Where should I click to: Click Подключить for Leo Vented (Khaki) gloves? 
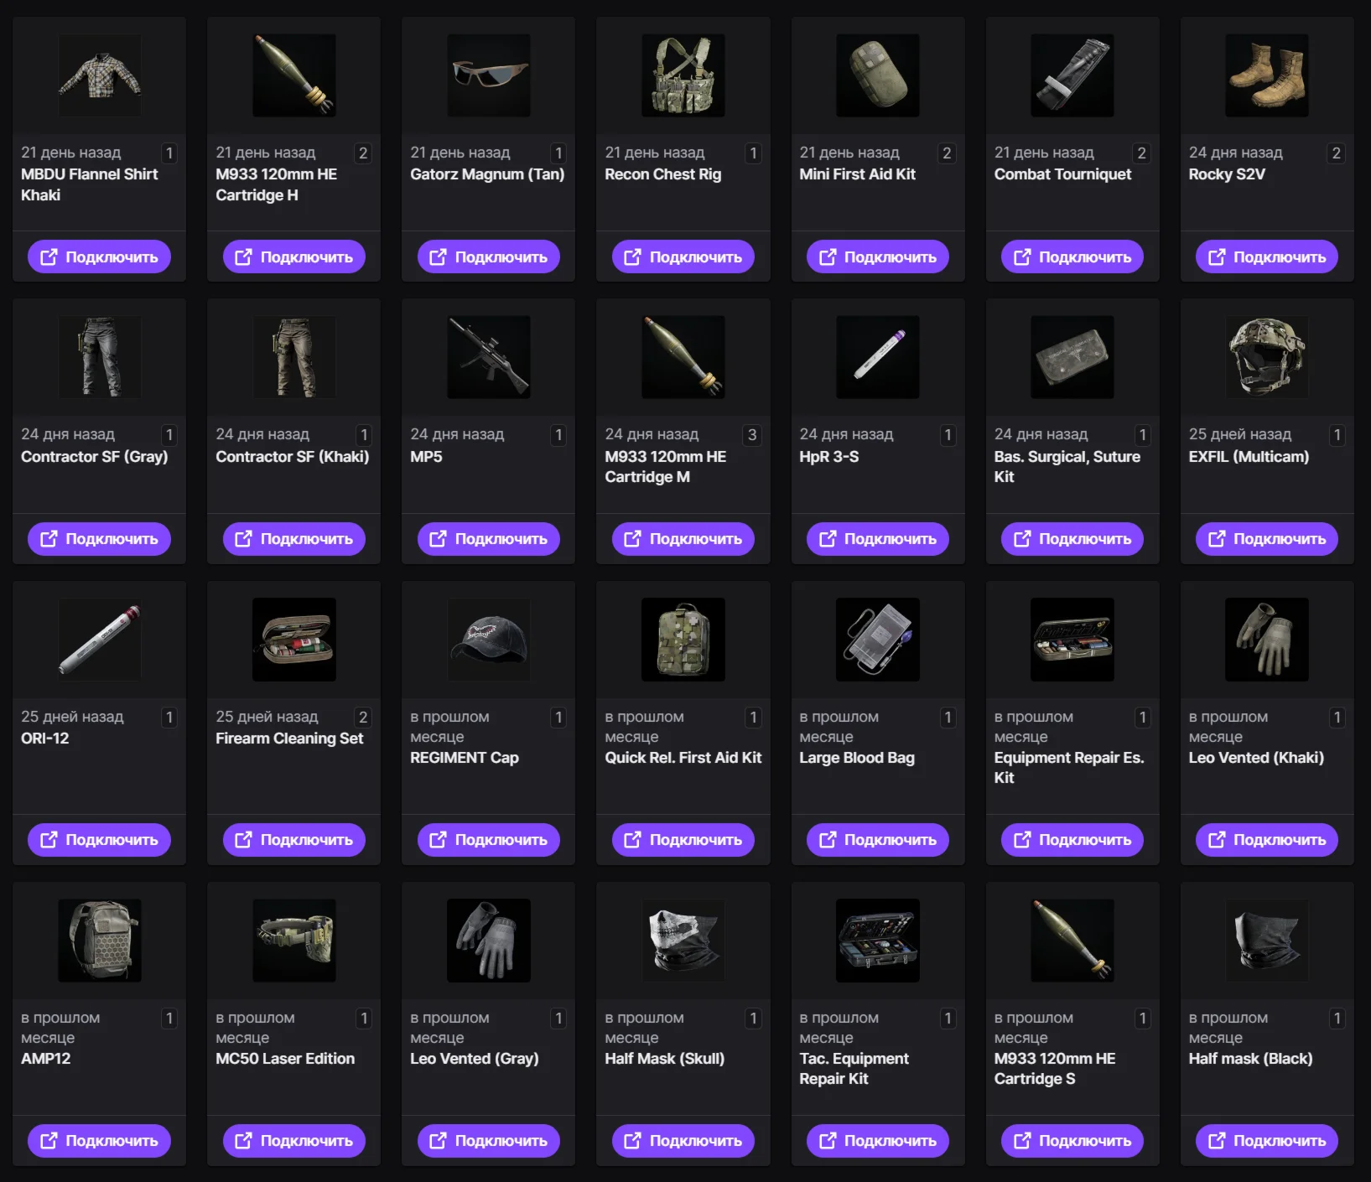click(1267, 839)
